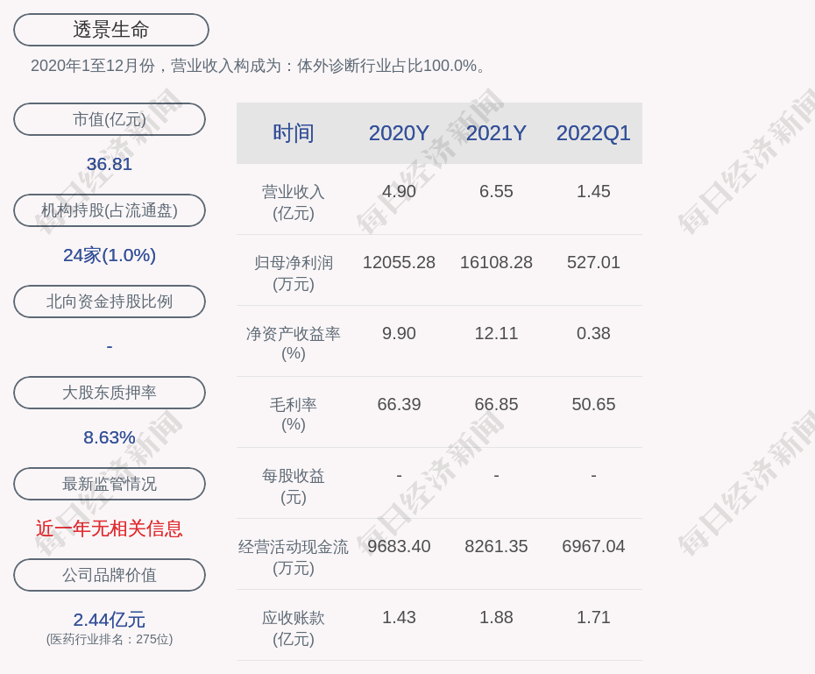815x674 pixels.
Task: Click the 最新监管情况 label pill
Action: (x=110, y=484)
